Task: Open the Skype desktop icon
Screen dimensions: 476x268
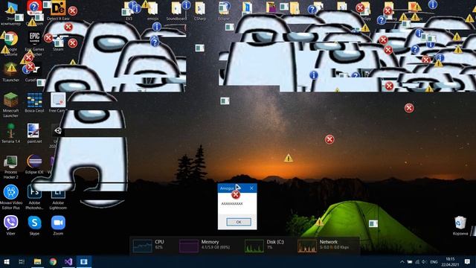Action: coord(34,226)
